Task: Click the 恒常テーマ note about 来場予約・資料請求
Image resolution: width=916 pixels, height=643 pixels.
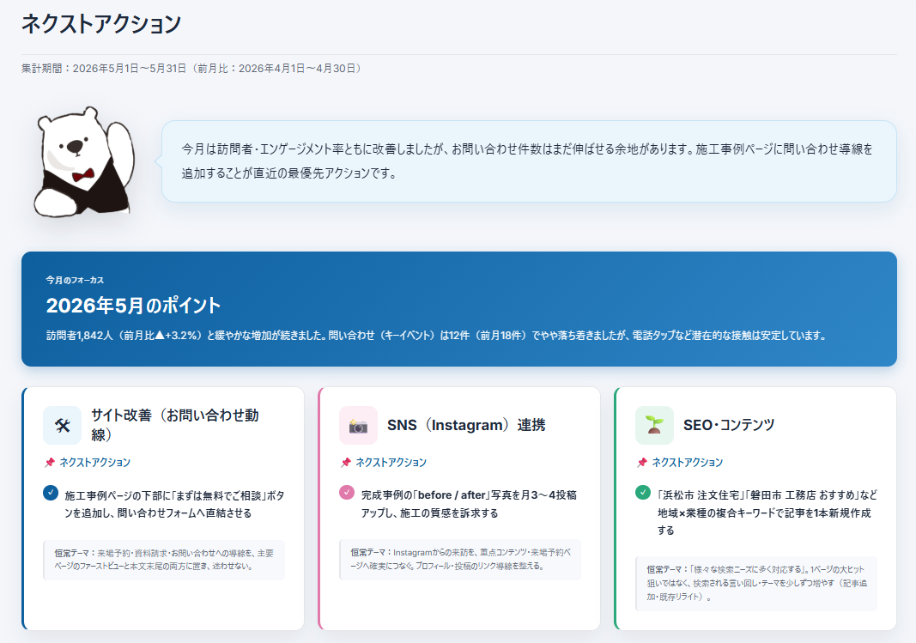Action: coord(164,560)
